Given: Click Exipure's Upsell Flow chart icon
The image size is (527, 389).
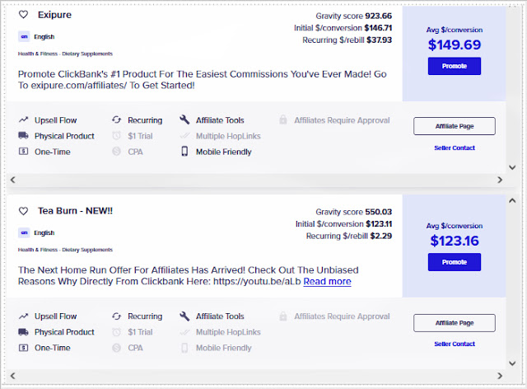Looking at the screenshot, I should point(23,120).
